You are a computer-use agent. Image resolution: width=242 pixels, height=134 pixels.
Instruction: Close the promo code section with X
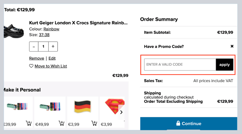(x=232, y=46)
